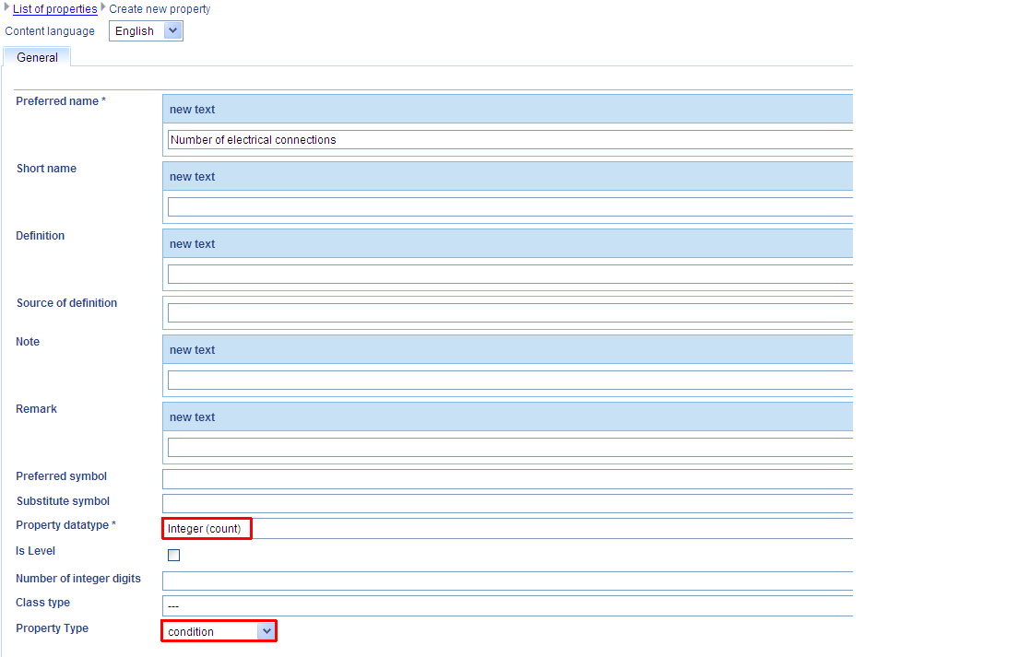The width and height of the screenshot is (1030, 657).
Task: Click the 'new text' header under Definition
Action: click(193, 244)
